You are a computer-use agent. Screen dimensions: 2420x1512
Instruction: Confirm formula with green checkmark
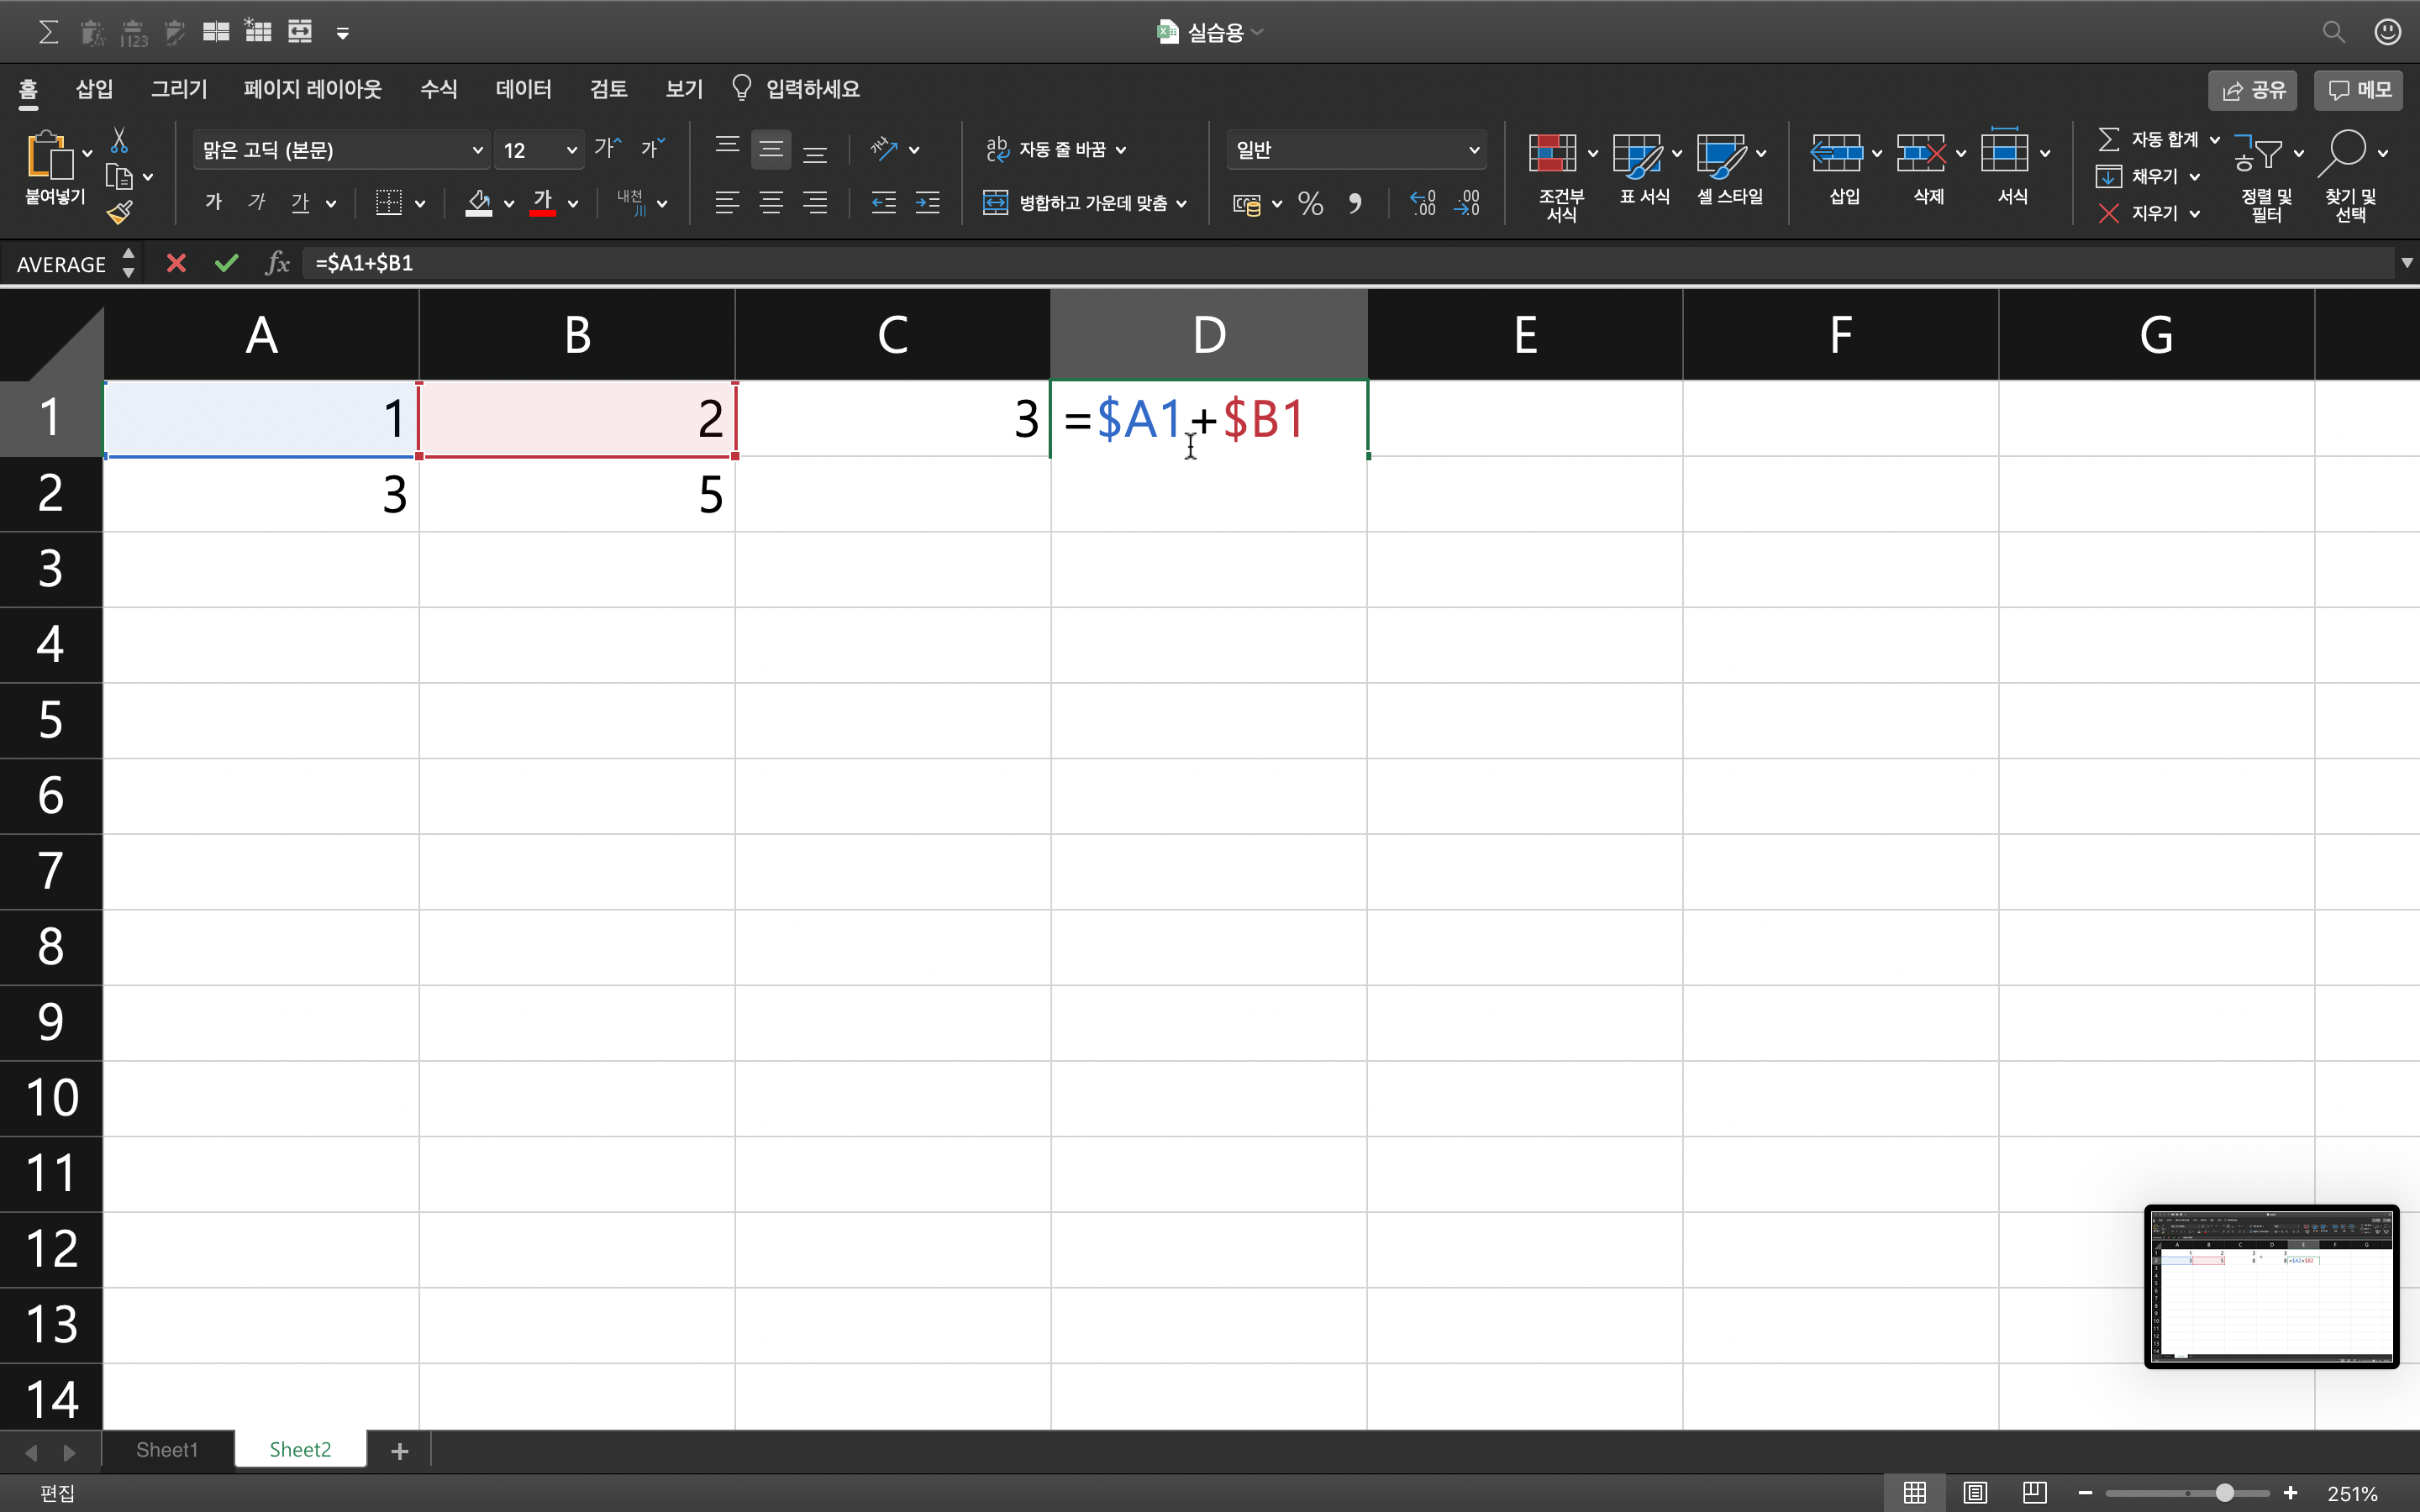pyautogui.click(x=227, y=263)
